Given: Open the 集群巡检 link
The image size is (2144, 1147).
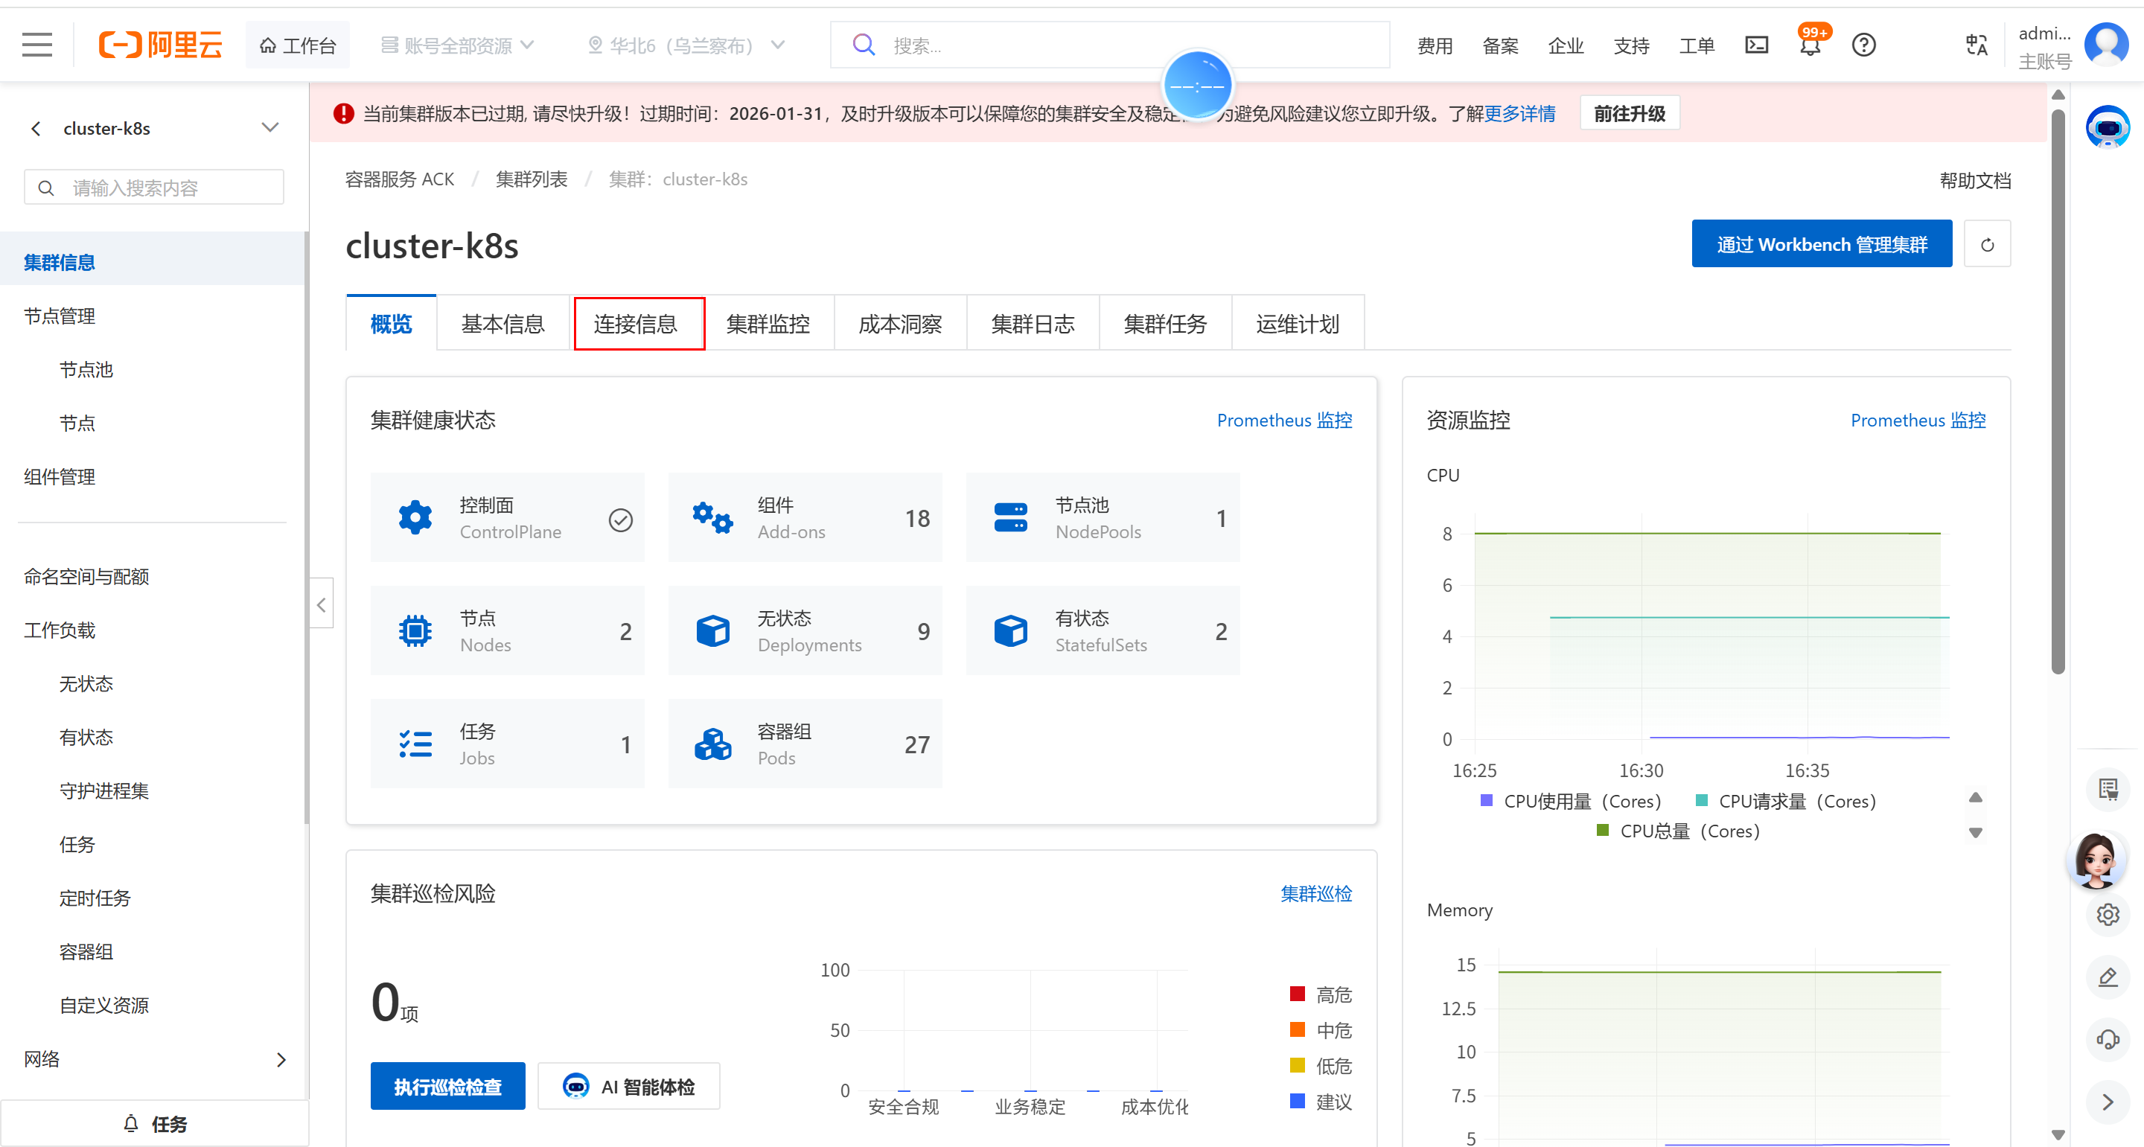Looking at the screenshot, I should point(1316,894).
